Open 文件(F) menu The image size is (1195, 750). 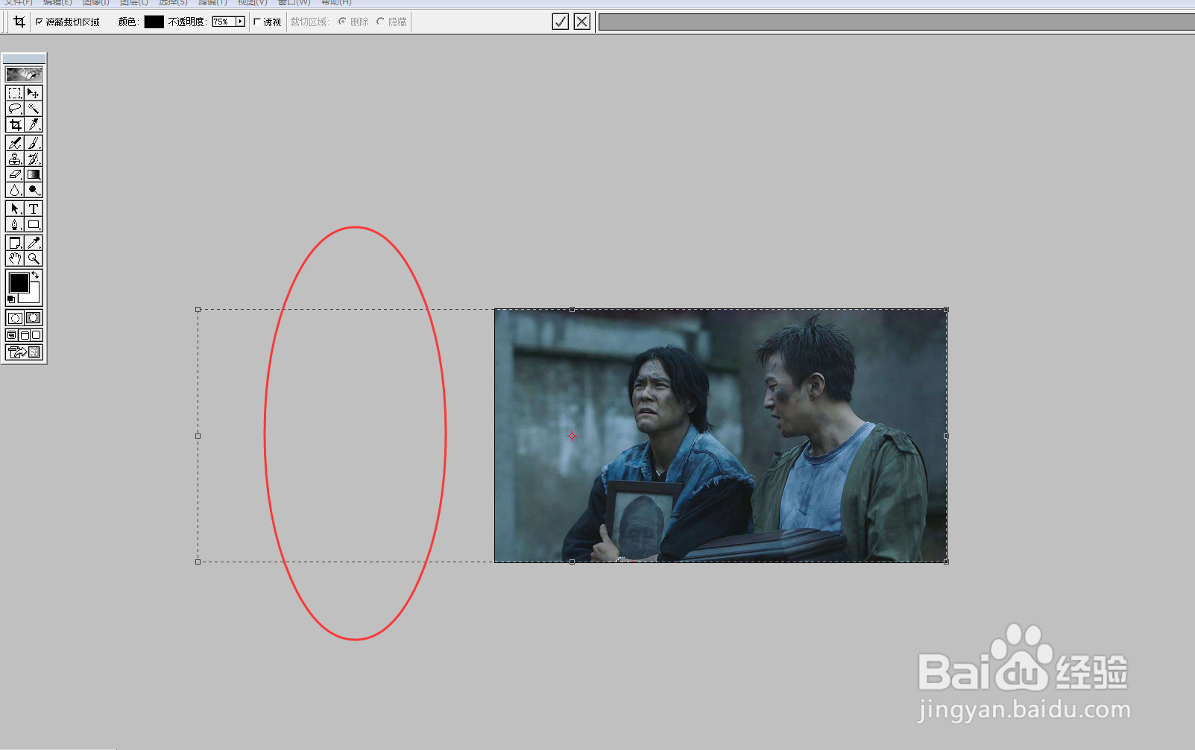click(x=19, y=3)
